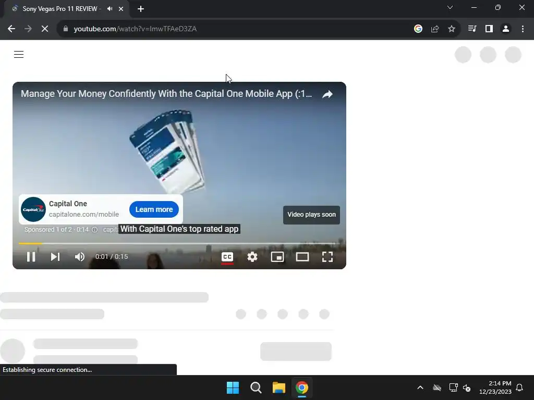The height and width of the screenshot is (400, 534).
Task: Click muted volume tray icon
Action: [467, 387]
